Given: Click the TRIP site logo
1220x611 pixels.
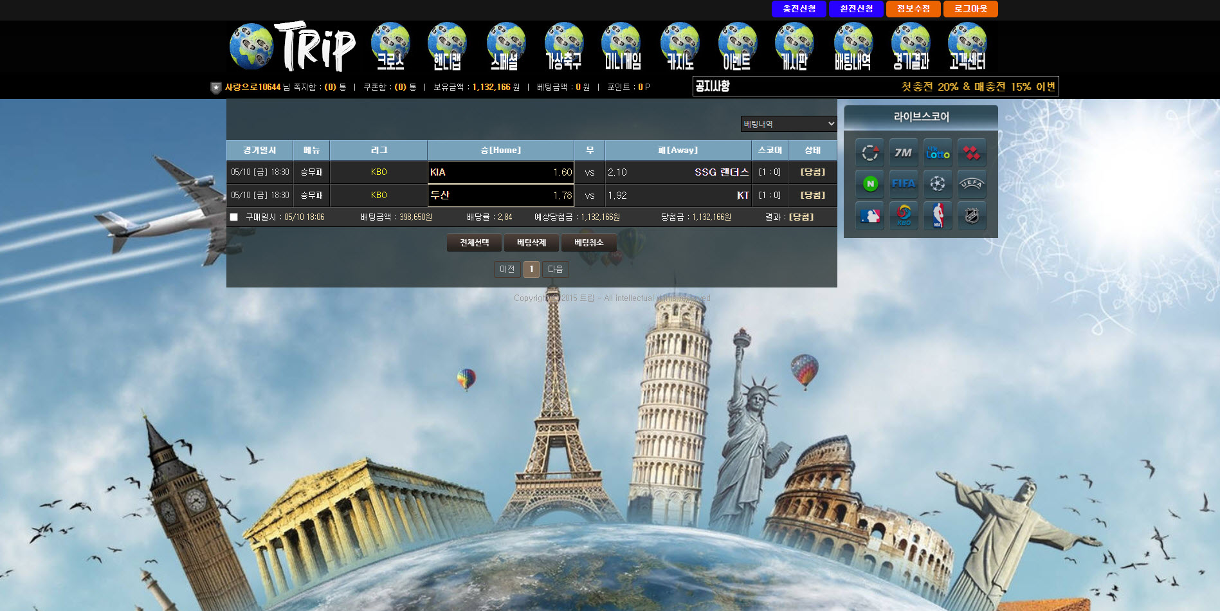Looking at the screenshot, I should (293, 46).
